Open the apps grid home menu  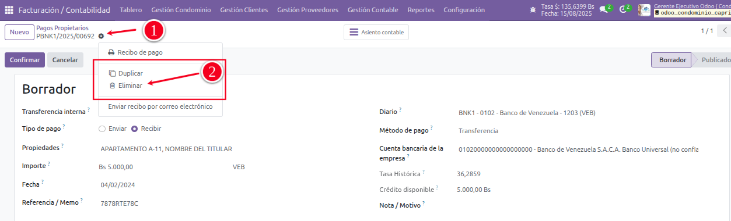pyautogui.click(x=9, y=10)
